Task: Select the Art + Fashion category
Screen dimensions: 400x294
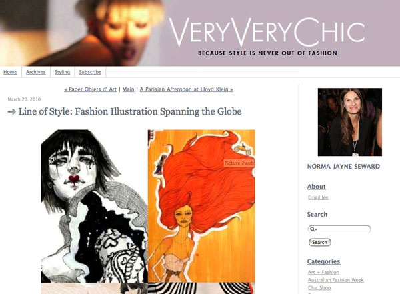Action: click(323, 272)
